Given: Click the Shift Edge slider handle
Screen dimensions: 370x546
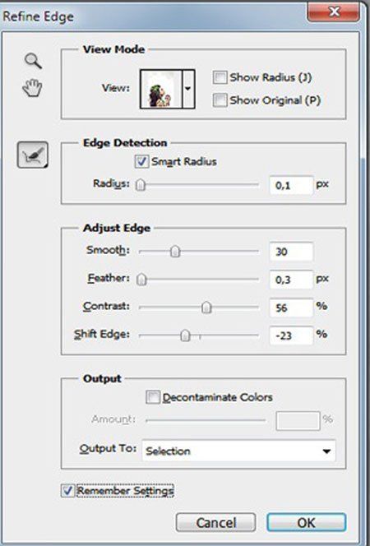Looking at the screenshot, I should tap(186, 335).
